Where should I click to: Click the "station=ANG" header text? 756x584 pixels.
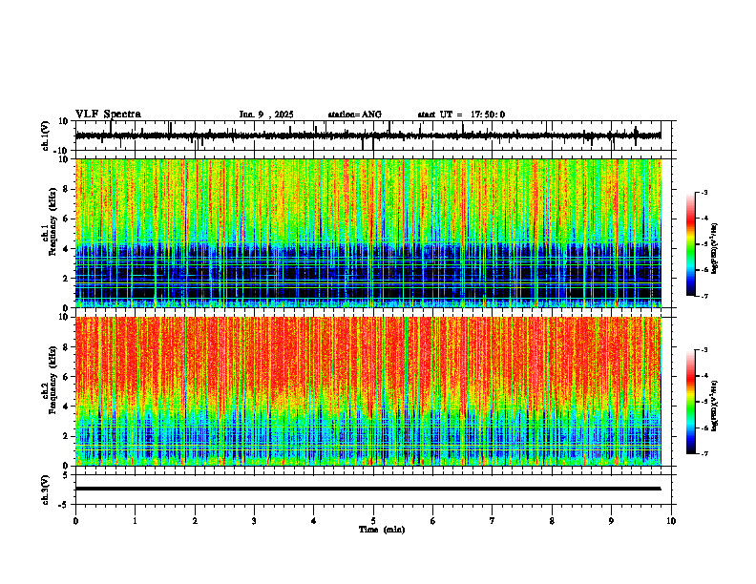(354, 115)
